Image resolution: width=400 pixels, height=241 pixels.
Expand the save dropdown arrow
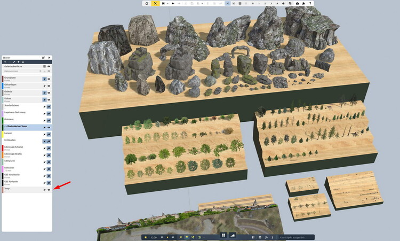point(169,3)
